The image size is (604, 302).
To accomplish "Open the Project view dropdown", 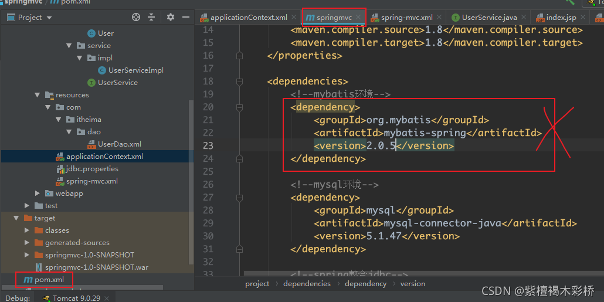I will [x=49, y=18].
